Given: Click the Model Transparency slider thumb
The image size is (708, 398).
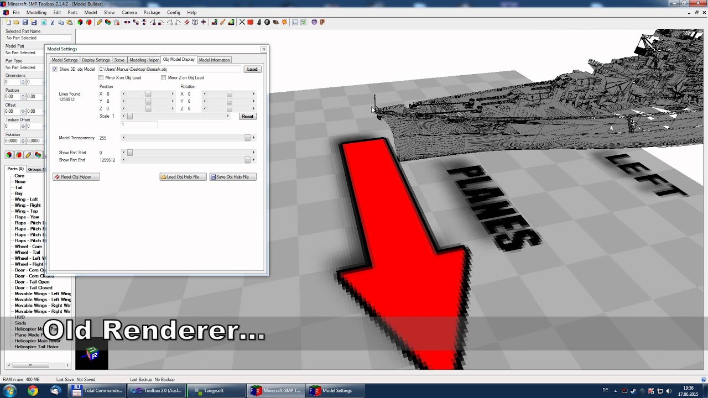Looking at the screenshot, I should 247,138.
